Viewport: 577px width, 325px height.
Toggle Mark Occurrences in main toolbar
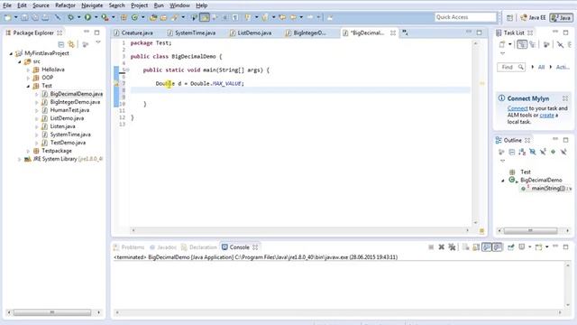coord(205,17)
